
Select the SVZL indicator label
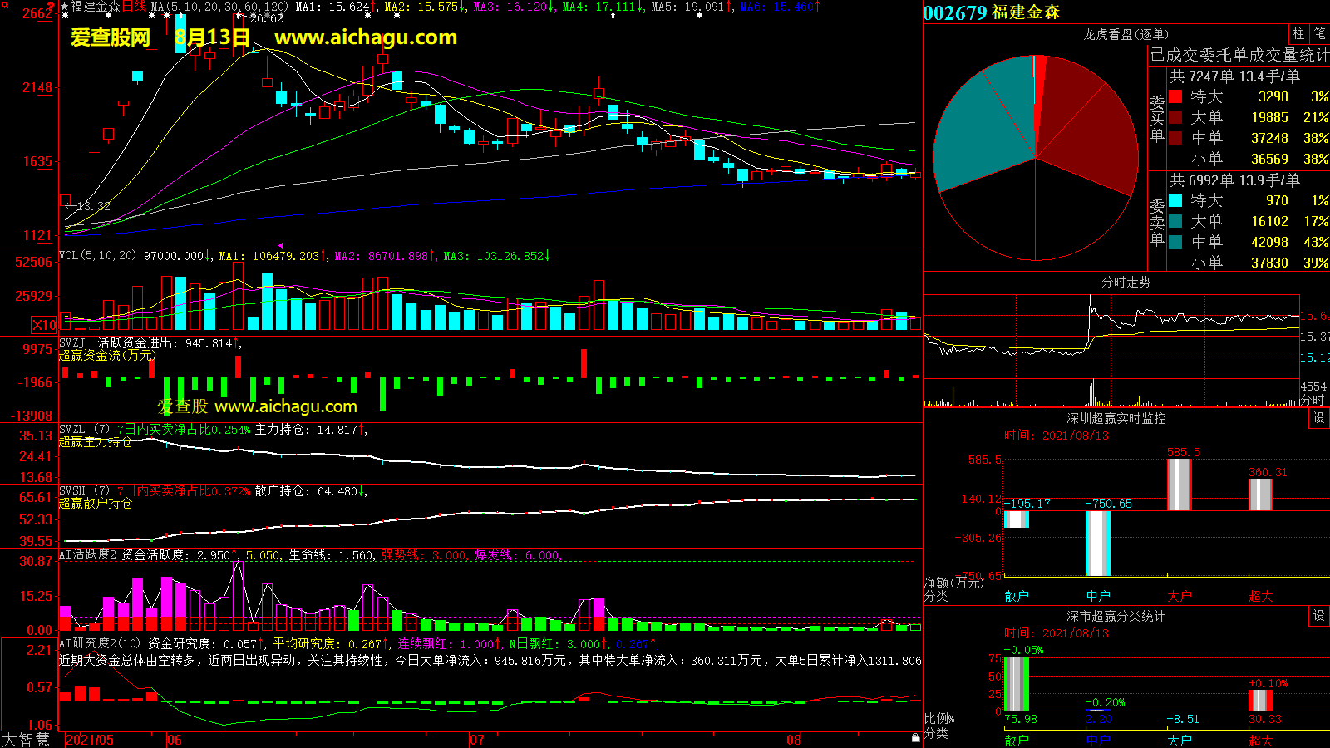71,430
